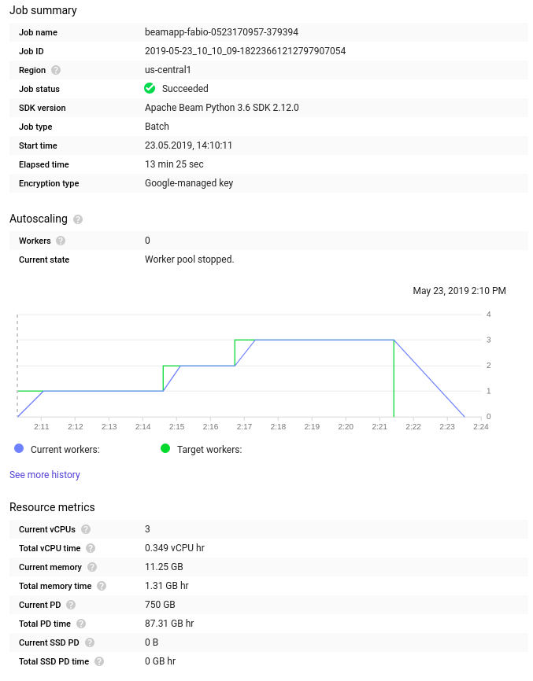Click the start time 23.05.2019, 14:10:11
Screen dimensions: 533x681
(188, 145)
